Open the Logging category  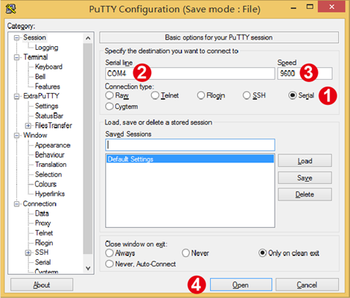point(46,48)
